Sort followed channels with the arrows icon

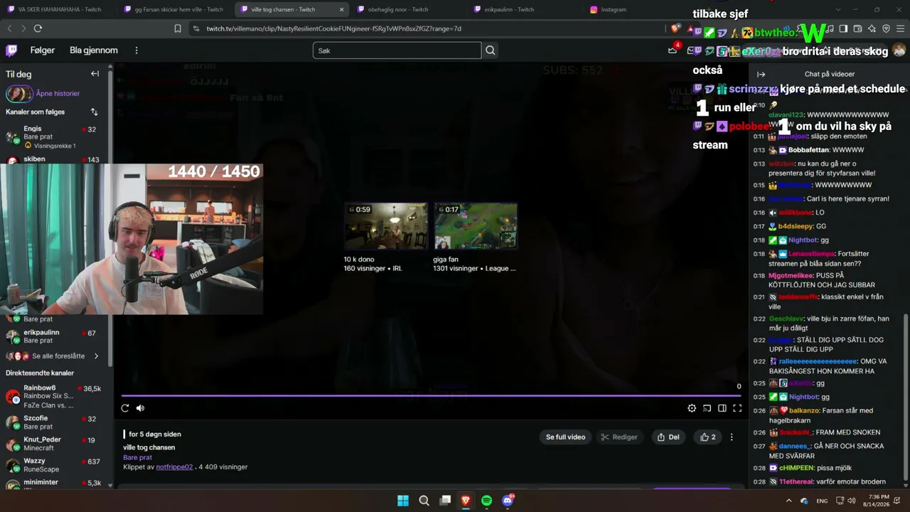click(94, 112)
